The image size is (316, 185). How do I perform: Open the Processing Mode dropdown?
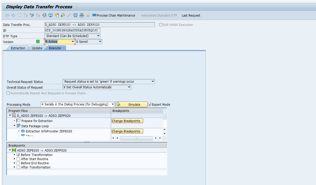point(113,104)
